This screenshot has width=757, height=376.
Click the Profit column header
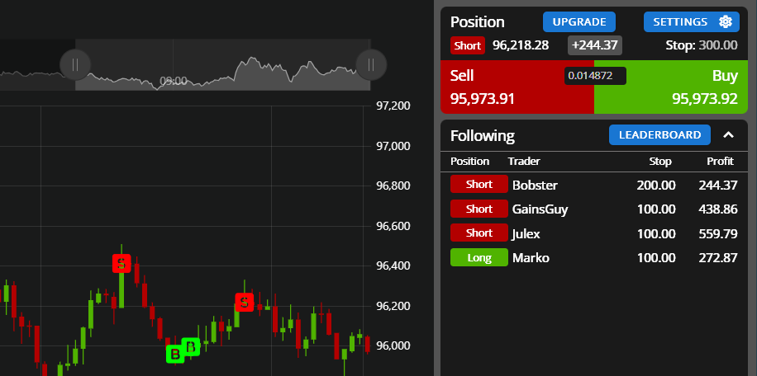click(720, 162)
